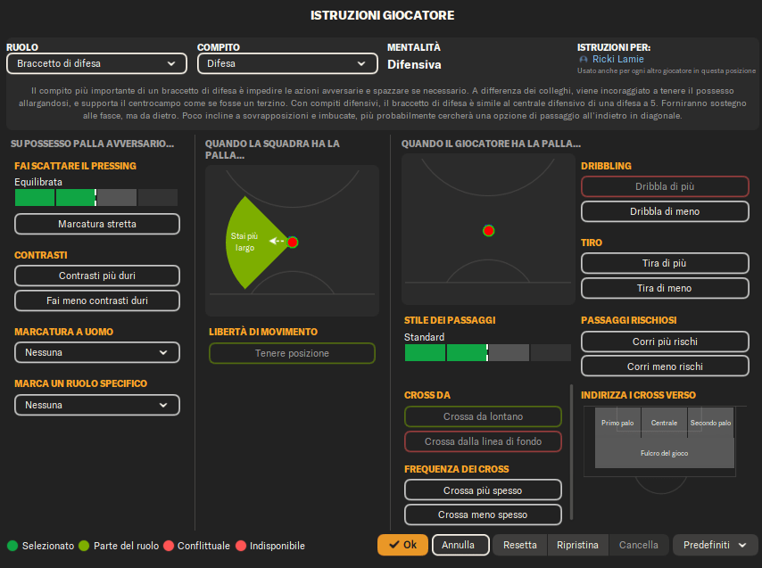Image resolution: width=762 pixels, height=568 pixels.
Task: Open 'Marca un ruolo specifico' dropdown list
Action: pyautogui.click(x=96, y=405)
